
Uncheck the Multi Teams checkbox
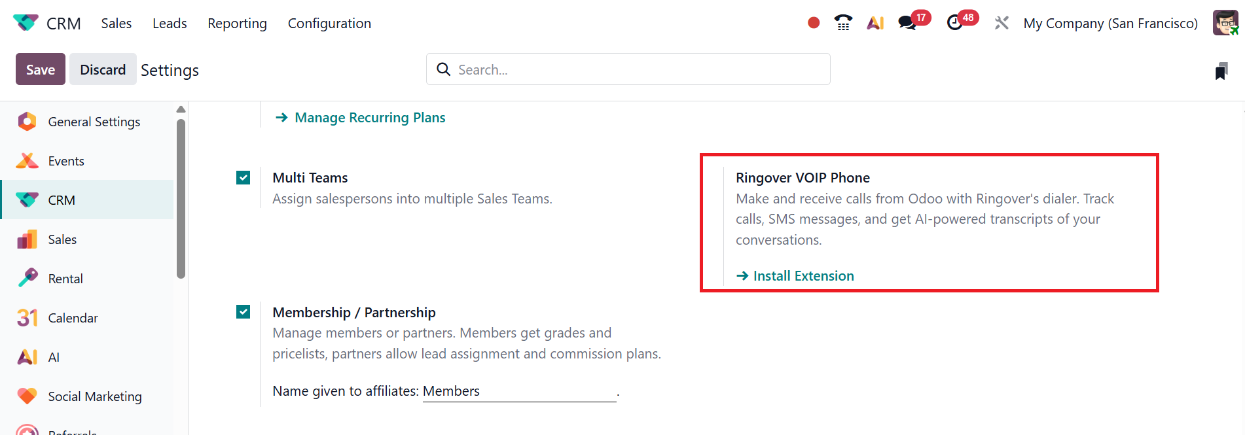(x=244, y=178)
